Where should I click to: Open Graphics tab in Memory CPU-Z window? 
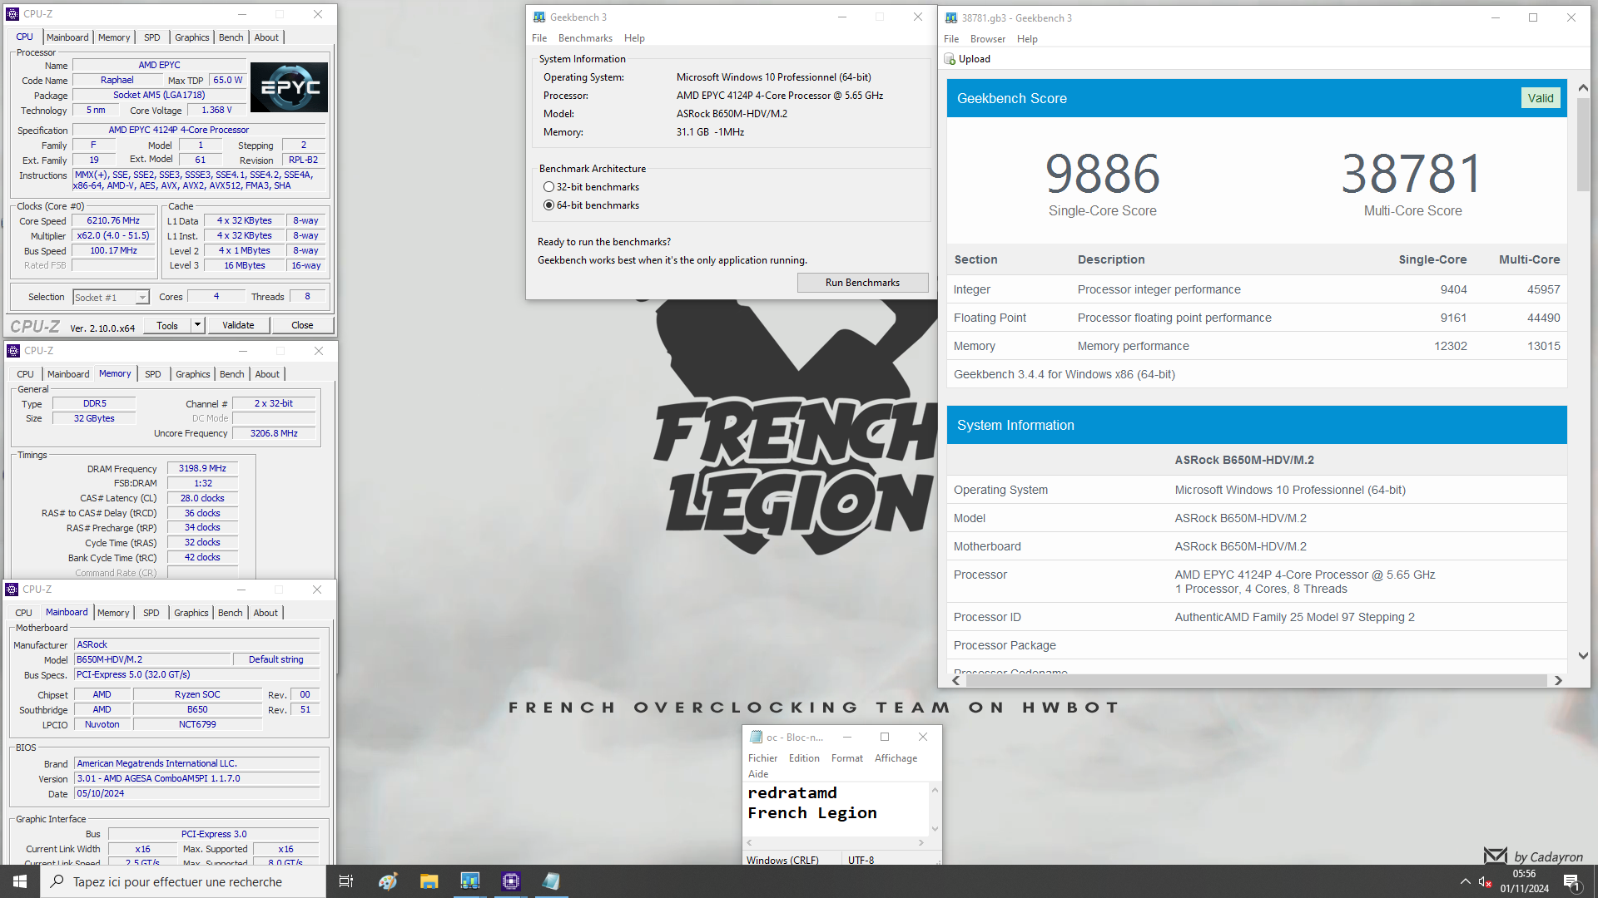click(192, 374)
